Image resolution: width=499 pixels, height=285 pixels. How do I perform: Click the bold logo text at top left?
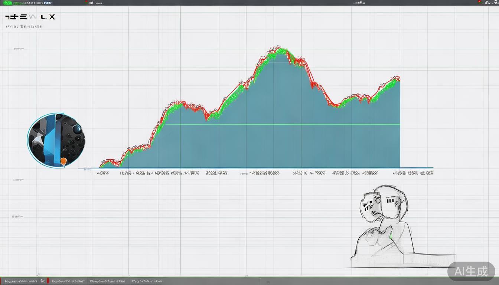[x=30, y=17]
